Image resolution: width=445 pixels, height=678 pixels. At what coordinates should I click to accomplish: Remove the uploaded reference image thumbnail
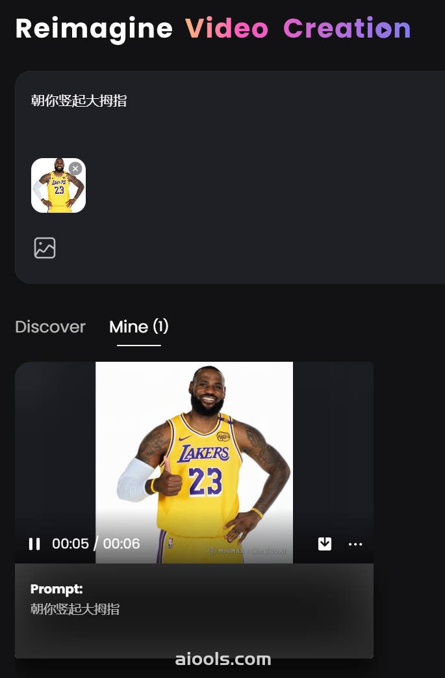coord(75,169)
